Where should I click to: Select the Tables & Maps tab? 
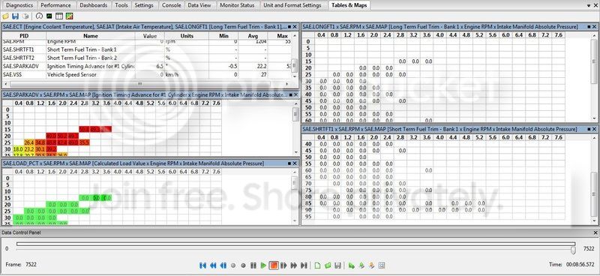point(349,5)
